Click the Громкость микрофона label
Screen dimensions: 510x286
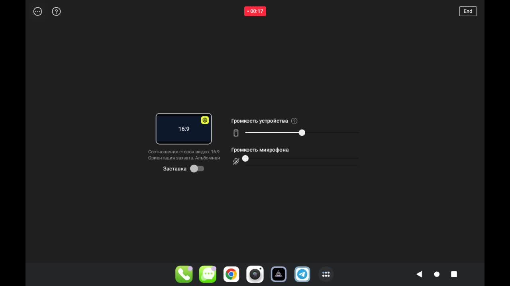(x=260, y=150)
